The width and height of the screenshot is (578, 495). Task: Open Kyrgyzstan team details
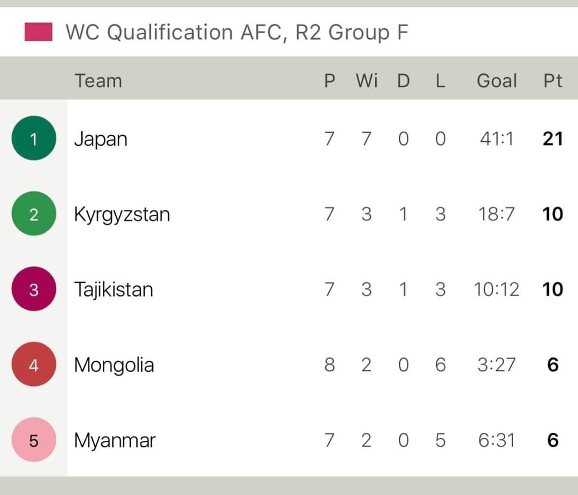coord(122,215)
